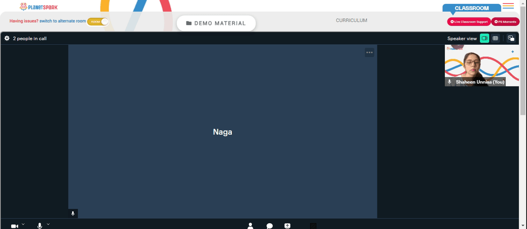Screen dimensions: 527x229
Task: Select Shaheen Unnisa self-view thumbnail
Action: click(482, 65)
